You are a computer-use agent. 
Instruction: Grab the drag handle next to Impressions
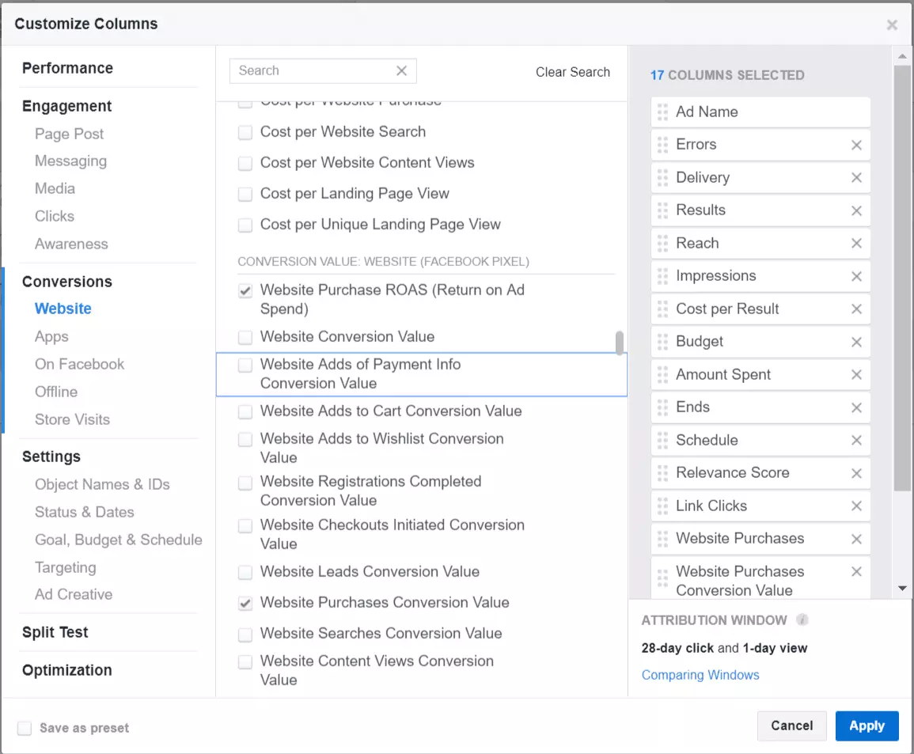(663, 276)
